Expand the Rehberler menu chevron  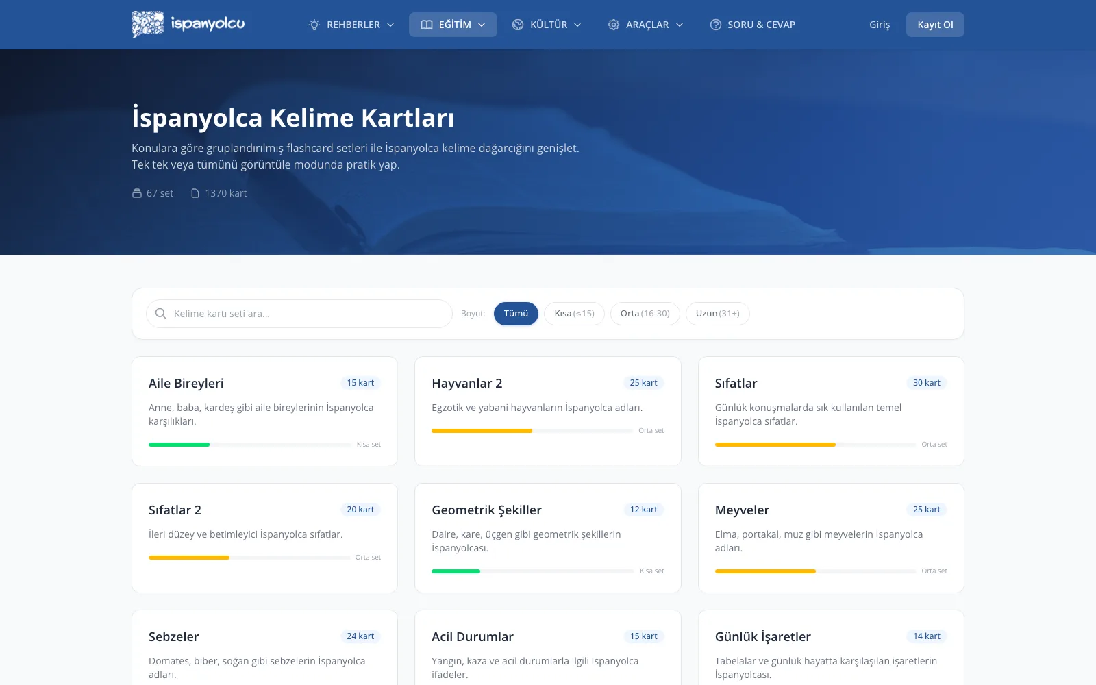click(x=390, y=25)
